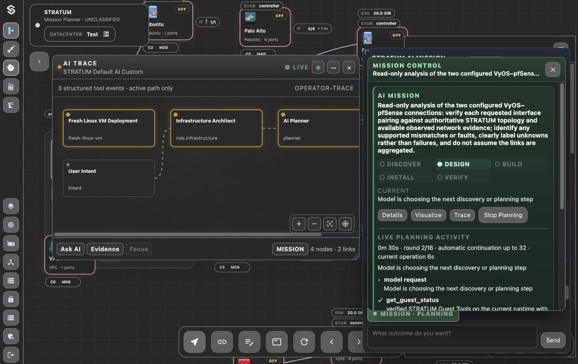Click the Mission Control vertical scrollbar
This screenshot has width=578, height=364.
562,146
